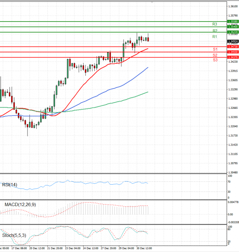Select the R2 resistance label

pos(215,31)
